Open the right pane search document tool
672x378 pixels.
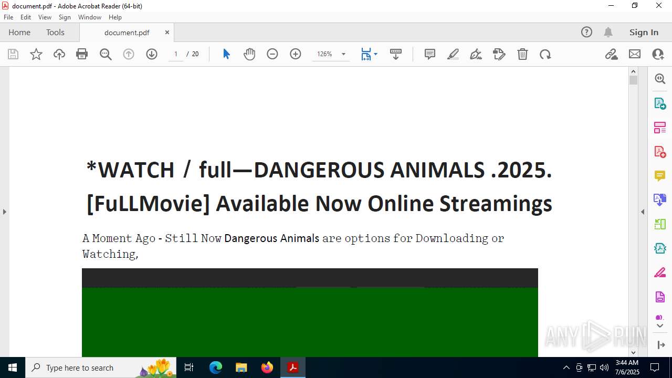coord(660,79)
